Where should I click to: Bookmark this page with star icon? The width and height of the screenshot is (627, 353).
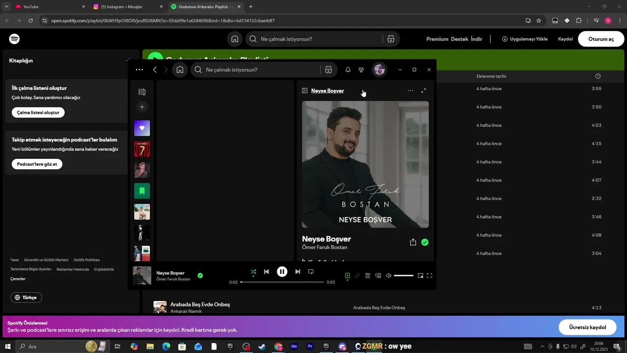[x=539, y=21]
